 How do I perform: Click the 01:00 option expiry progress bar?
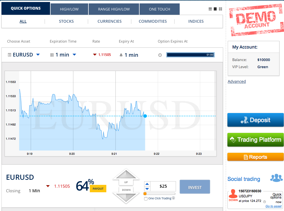[x=190, y=55]
